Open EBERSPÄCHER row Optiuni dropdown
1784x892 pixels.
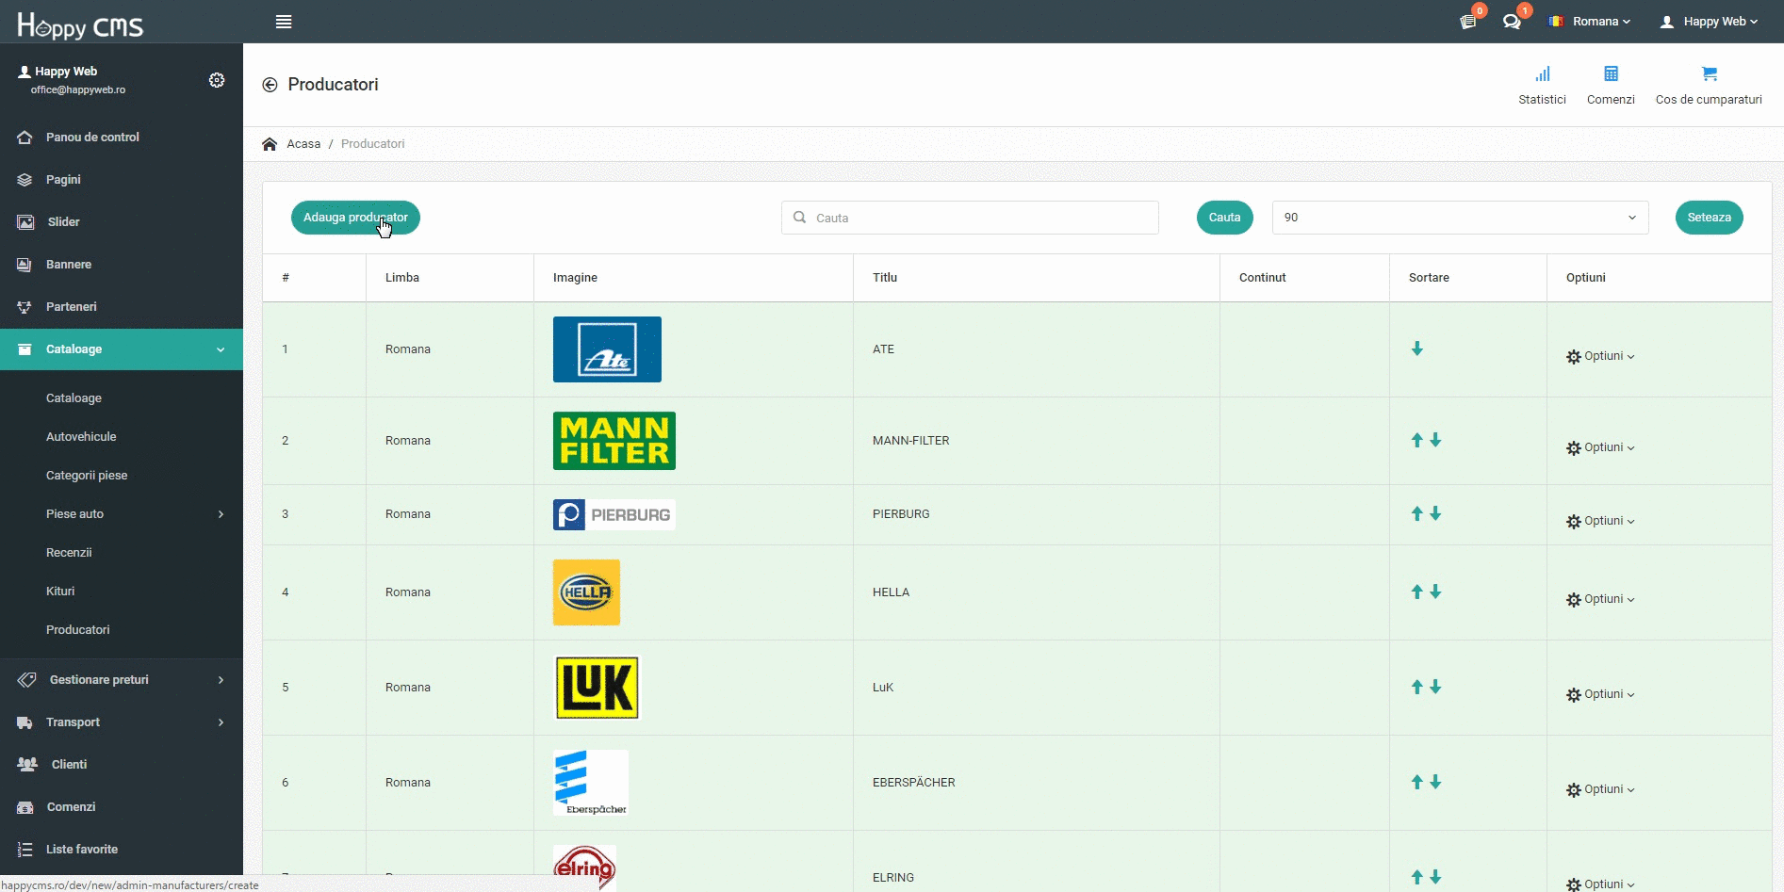[x=1600, y=789]
